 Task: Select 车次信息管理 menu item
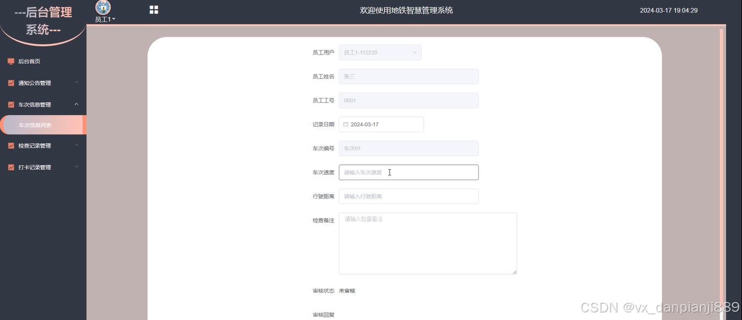tap(43, 104)
